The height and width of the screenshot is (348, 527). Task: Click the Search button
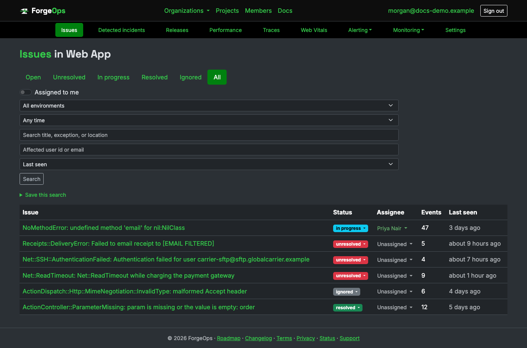click(32, 179)
